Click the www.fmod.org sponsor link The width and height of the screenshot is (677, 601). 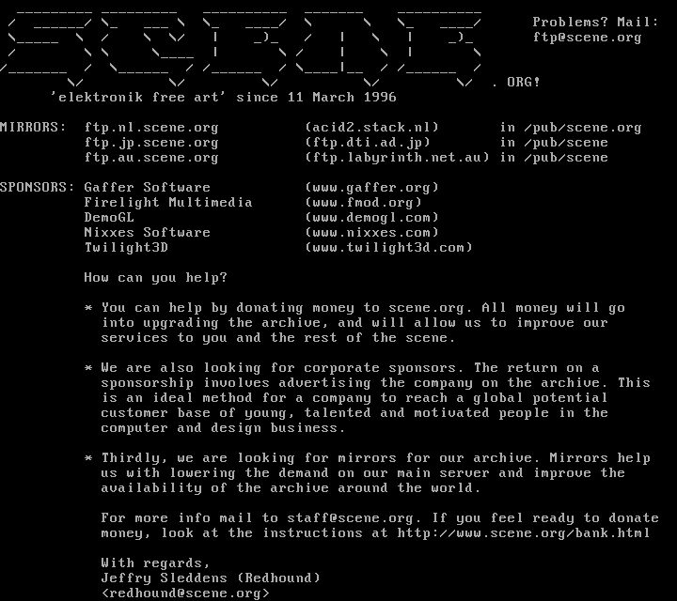coord(363,203)
